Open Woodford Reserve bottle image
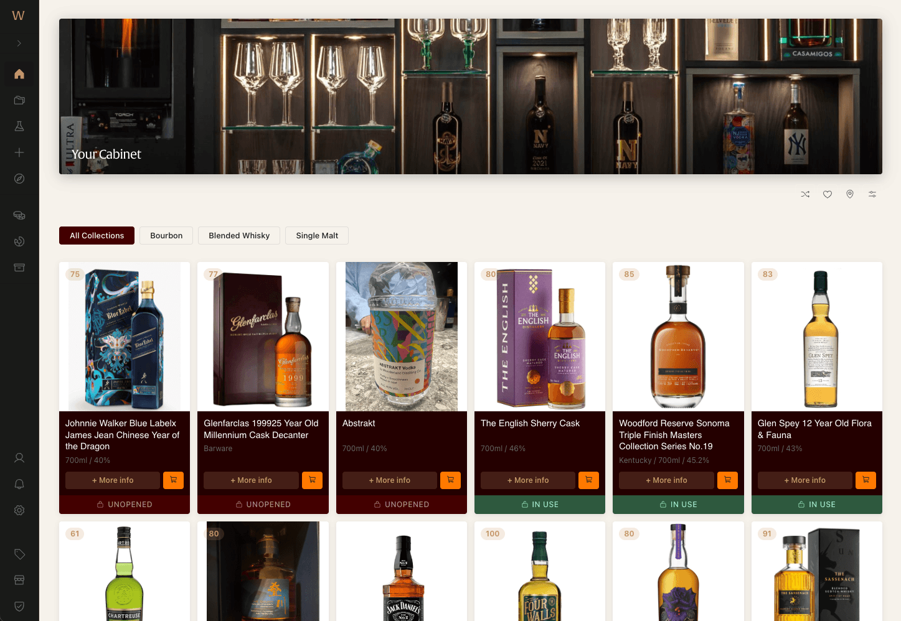This screenshot has width=901, height=621. (x=678, y=337)
